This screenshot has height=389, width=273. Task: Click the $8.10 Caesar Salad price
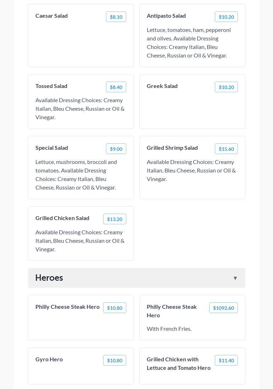click(x=116, y=17)
